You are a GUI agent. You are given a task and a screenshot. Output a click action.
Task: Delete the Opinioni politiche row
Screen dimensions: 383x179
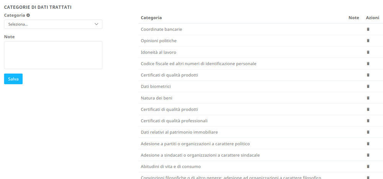click(368, 41)
